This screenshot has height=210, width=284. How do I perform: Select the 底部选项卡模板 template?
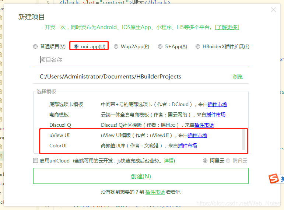tap(66, 104)
